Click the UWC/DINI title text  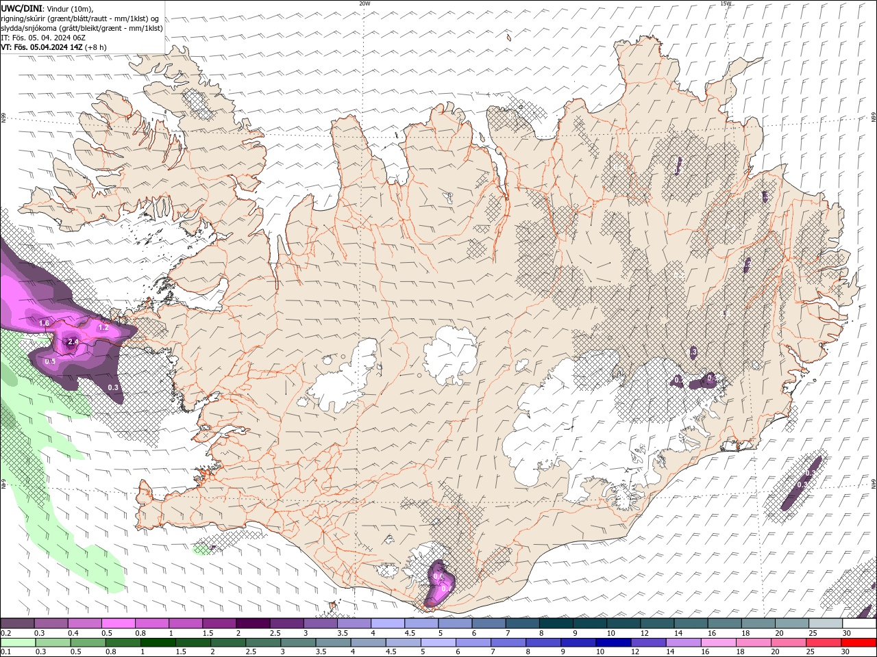tap(21, 8)
